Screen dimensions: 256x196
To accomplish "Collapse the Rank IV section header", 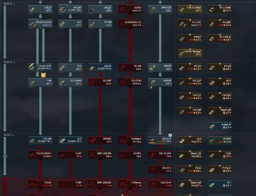I will coord(9,62).
